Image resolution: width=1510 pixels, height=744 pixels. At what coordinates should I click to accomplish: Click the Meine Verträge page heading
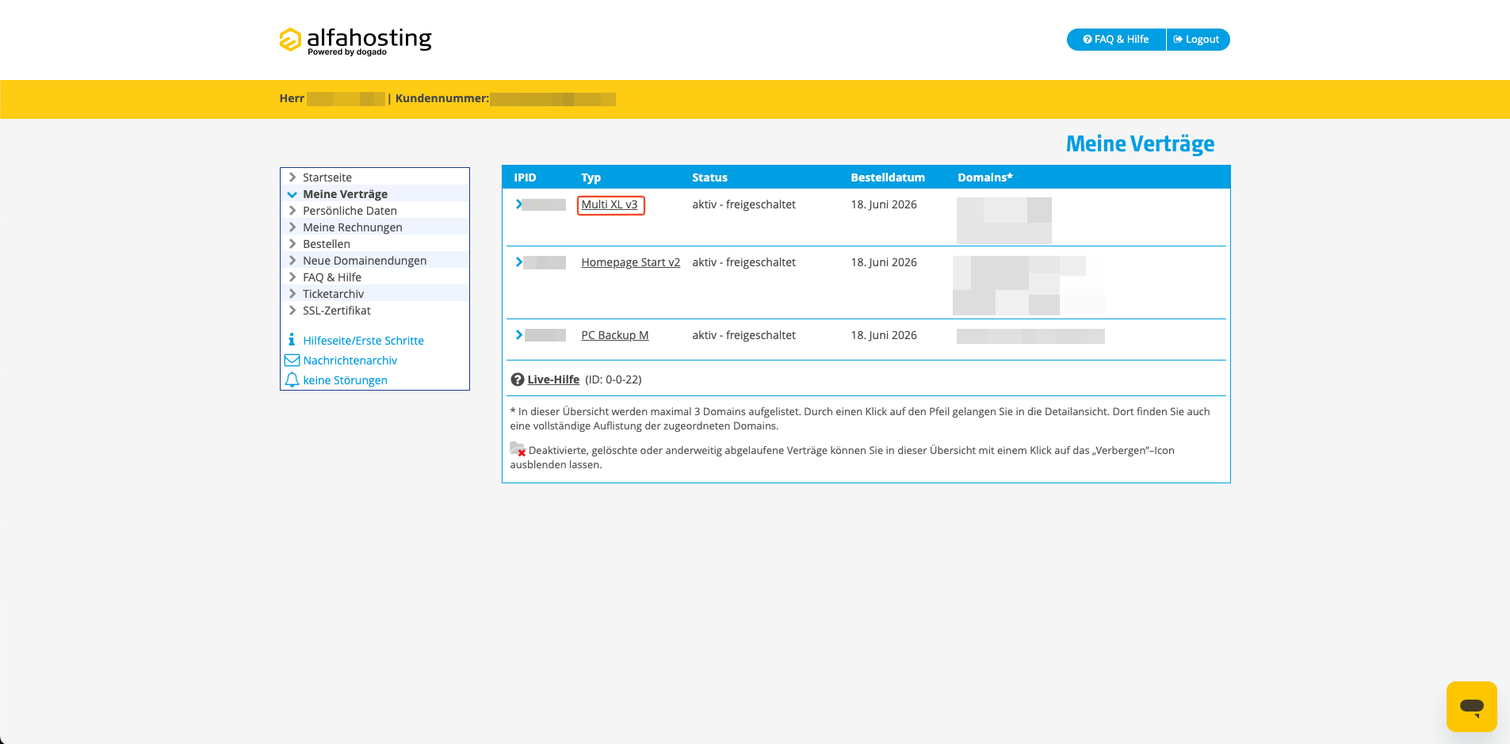[x=1140, y=144]
